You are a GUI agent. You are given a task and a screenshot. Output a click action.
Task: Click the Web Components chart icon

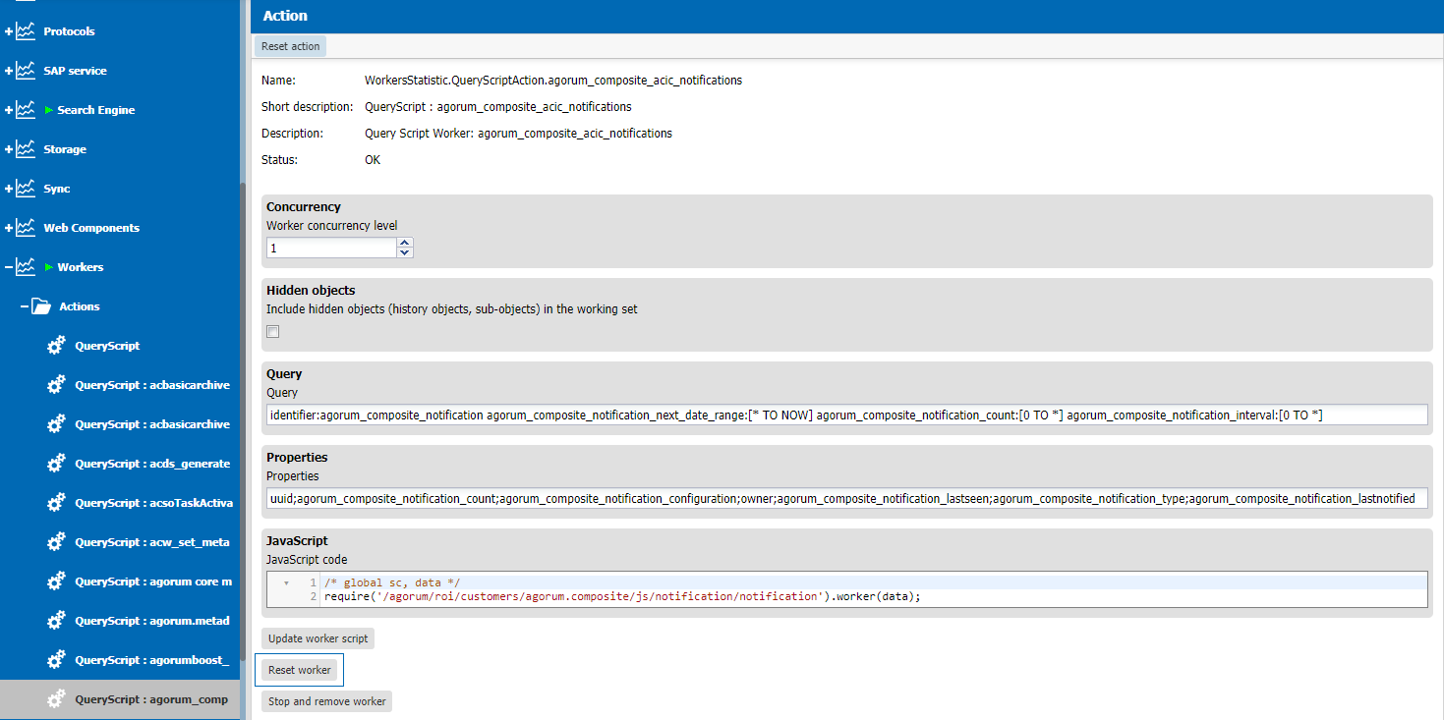tap(26, 228)
